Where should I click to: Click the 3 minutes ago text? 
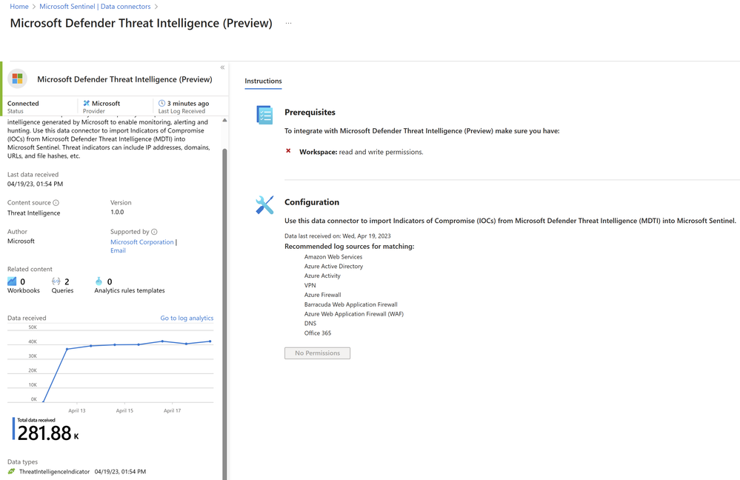(x=188, y=104)
